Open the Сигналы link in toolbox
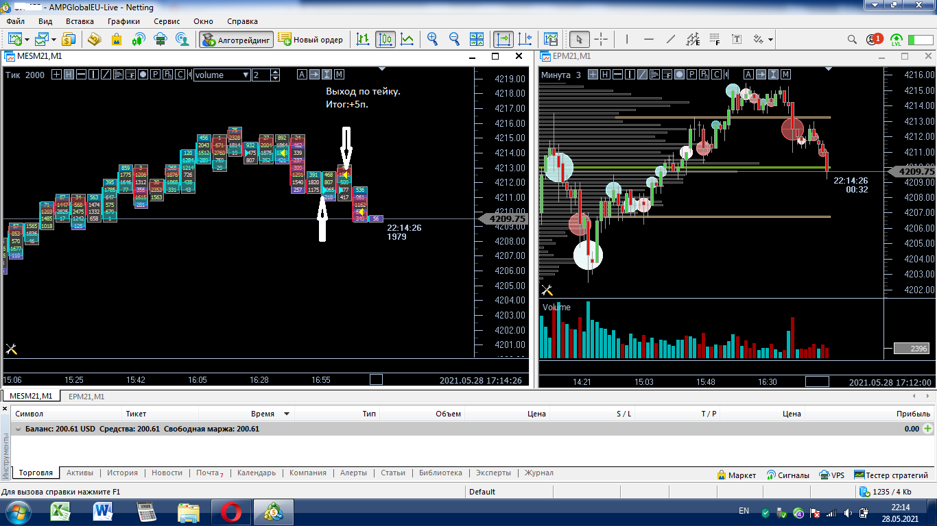 (x=787, y=475)
